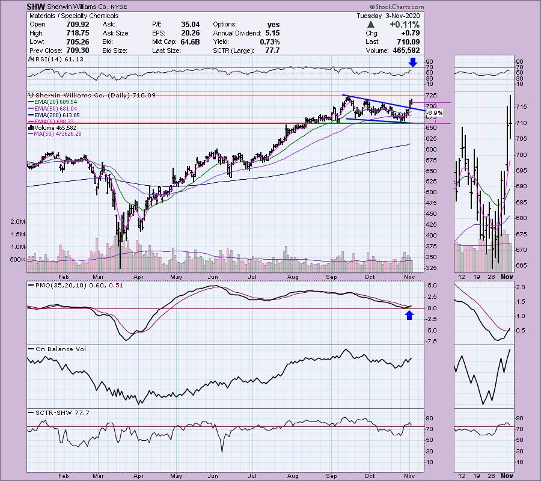This screenshot has height=481, width=541.
Task: Click the Volume 465,582 legend entry
Action: point(55,128)
